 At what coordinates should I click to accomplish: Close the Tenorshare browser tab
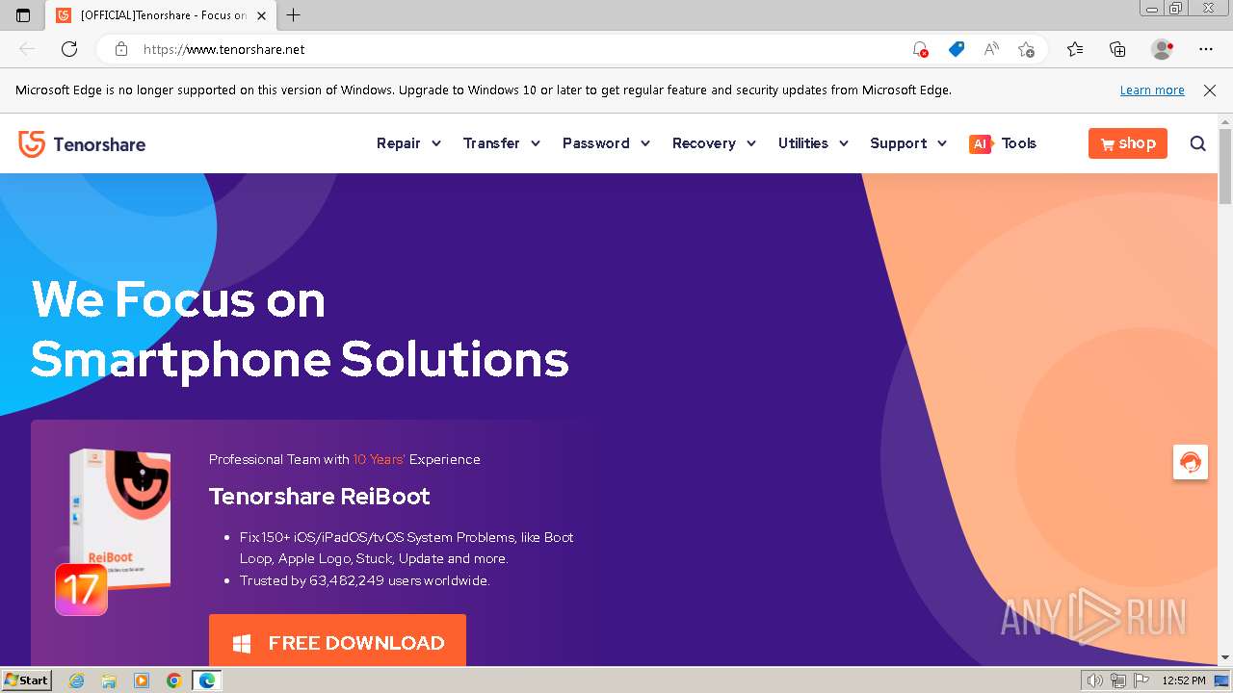(x=261, y=15)
